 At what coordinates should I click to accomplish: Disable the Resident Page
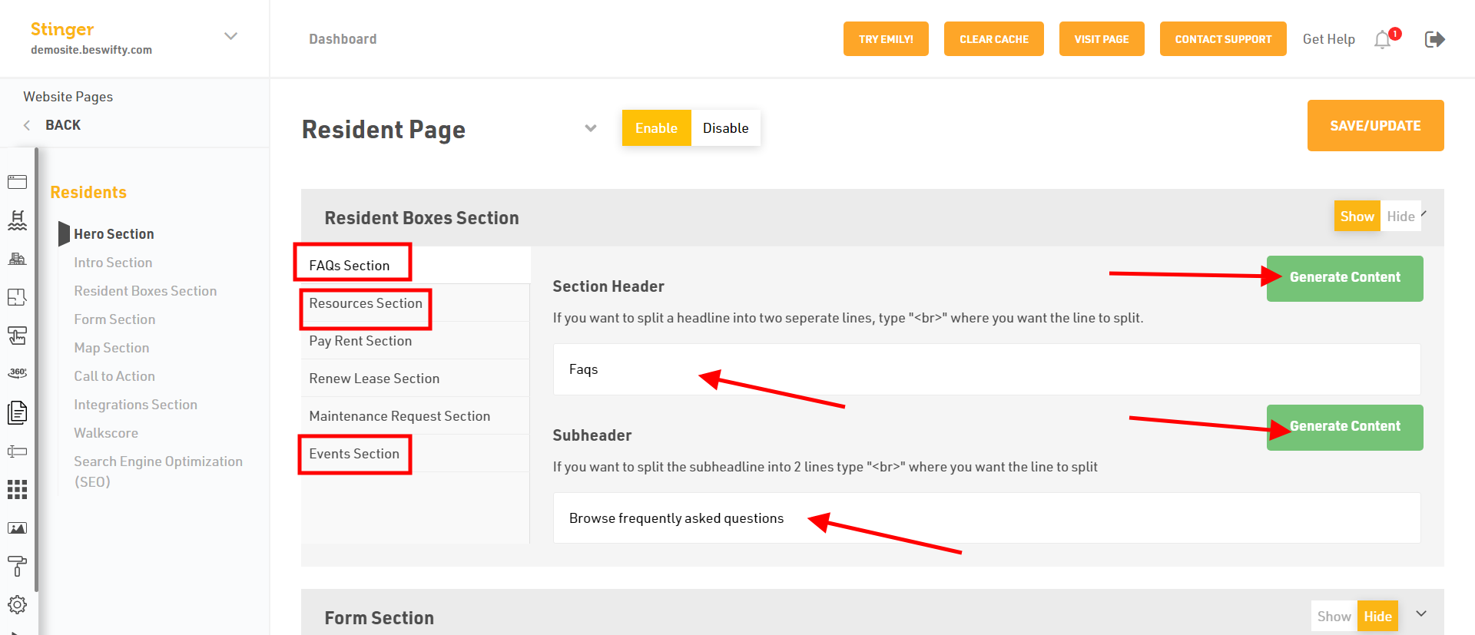pos(725,128)
